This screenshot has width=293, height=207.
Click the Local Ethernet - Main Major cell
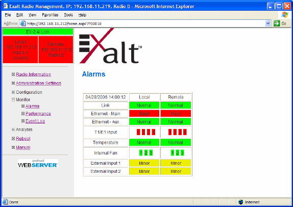pyautogui.click(x=144, y=114)
